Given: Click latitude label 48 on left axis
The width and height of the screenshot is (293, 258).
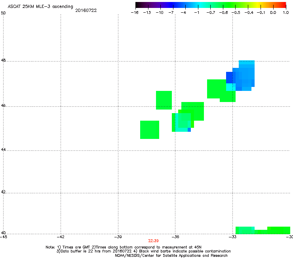Looking at the screenshot, I should click(3, 60).
